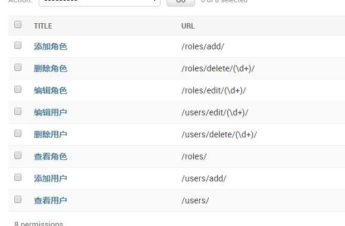The image size is (345, 226).
Task: Click the Go button
Action: (x=181, y=2)
